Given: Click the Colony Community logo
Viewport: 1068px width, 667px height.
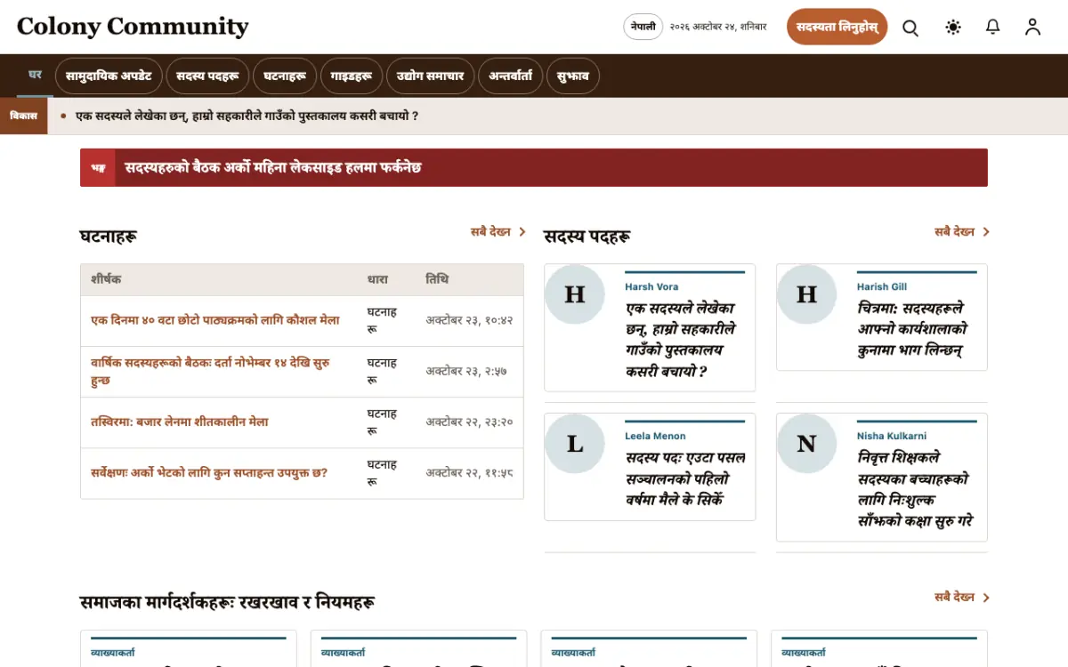Looking at the screenshot, I should pos(133,27).
